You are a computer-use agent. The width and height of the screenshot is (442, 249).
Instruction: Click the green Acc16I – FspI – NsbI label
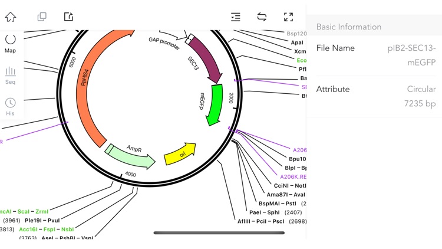[x=47, y=230]
